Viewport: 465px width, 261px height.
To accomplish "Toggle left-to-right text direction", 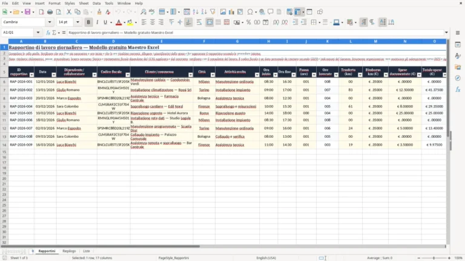I will 363,22.
